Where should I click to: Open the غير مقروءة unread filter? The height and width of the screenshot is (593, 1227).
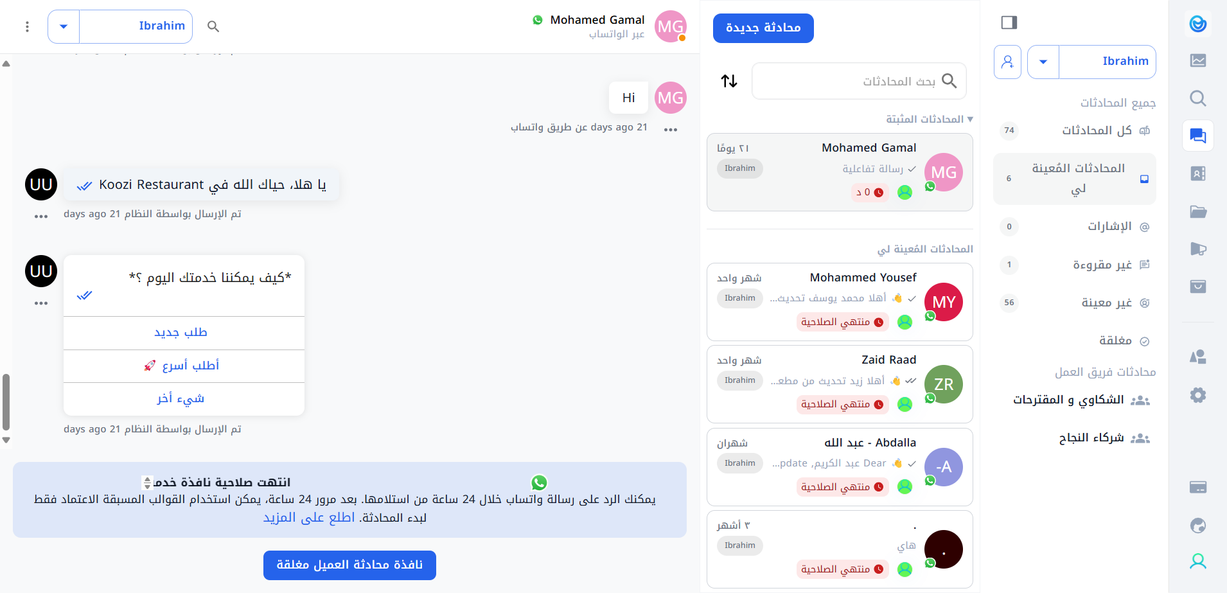(1102, 265)
